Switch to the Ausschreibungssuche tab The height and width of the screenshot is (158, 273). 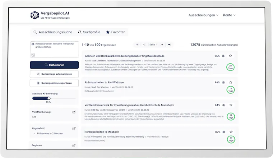[53, 32]
